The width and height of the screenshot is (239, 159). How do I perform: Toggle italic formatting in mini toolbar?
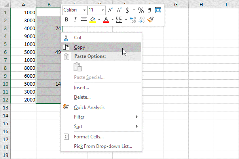pyautogui.click(x=75, y=19)
